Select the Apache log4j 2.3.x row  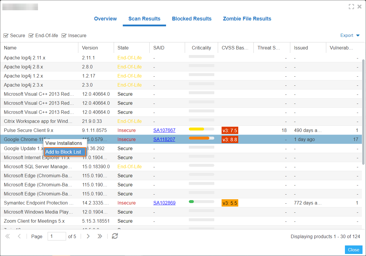point(181,85)
